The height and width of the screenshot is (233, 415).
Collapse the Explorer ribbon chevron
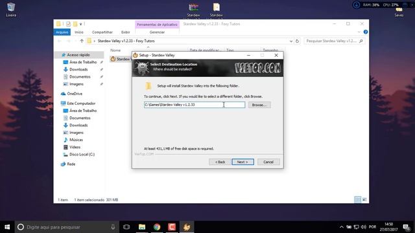click(x=359, y=32)
